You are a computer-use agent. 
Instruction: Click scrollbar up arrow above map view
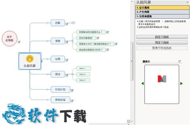[132, 1]
